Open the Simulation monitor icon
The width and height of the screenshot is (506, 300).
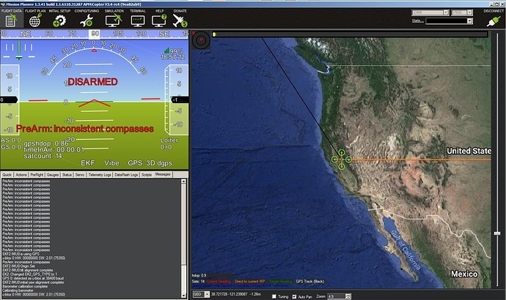[x=114, y=20]
